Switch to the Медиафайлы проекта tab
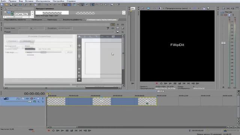240x135 pixels. click(x=15, y=20)
